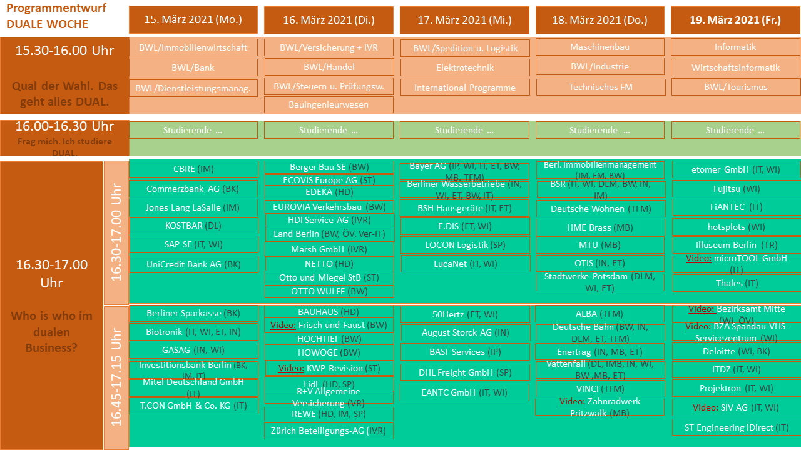Screen dimensions: 801x450
Task: Expand the Studierende cell under Monday
Action: pyautogui.click(x=193, y=130)
